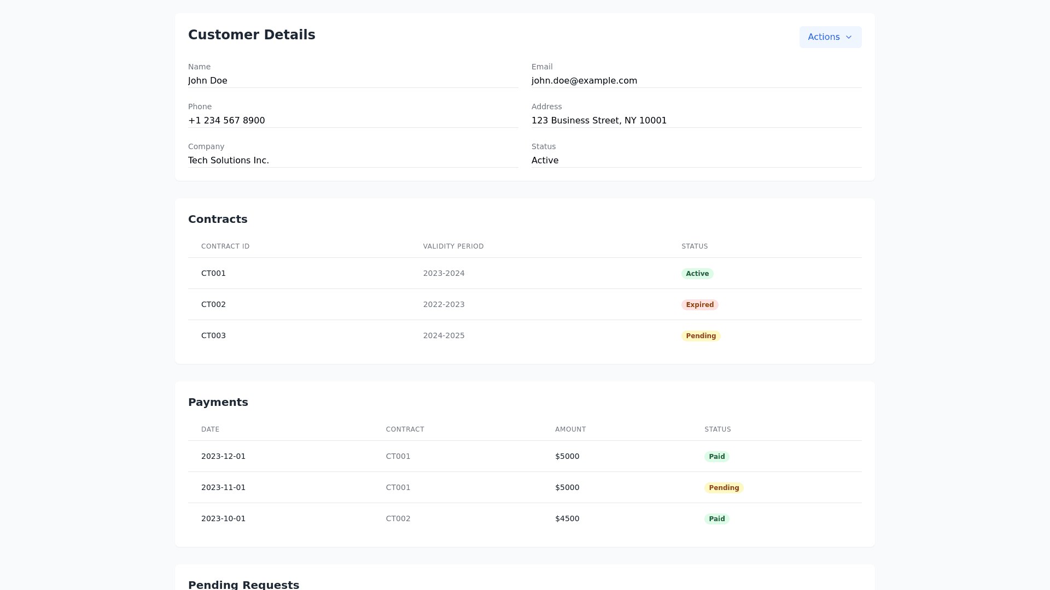The image size is (1050, 590).
Task: Click the Paid badge for 2023-12-01 payment
Action: tap(716, 457)
